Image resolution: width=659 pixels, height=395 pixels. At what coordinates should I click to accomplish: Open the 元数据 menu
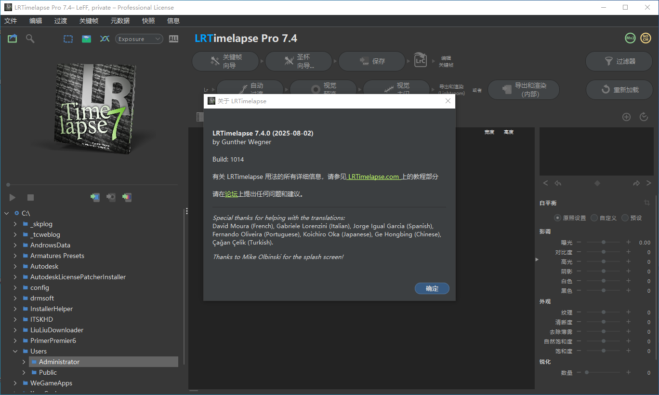pos(120,21)
